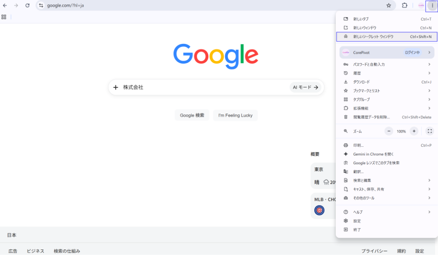
Task: Enter fullscreen via zoom row icon
Action: click(x=429, y=131)
